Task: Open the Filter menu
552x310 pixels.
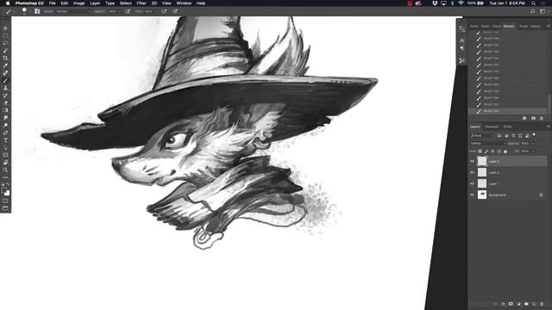Action: tap(141, 3)
